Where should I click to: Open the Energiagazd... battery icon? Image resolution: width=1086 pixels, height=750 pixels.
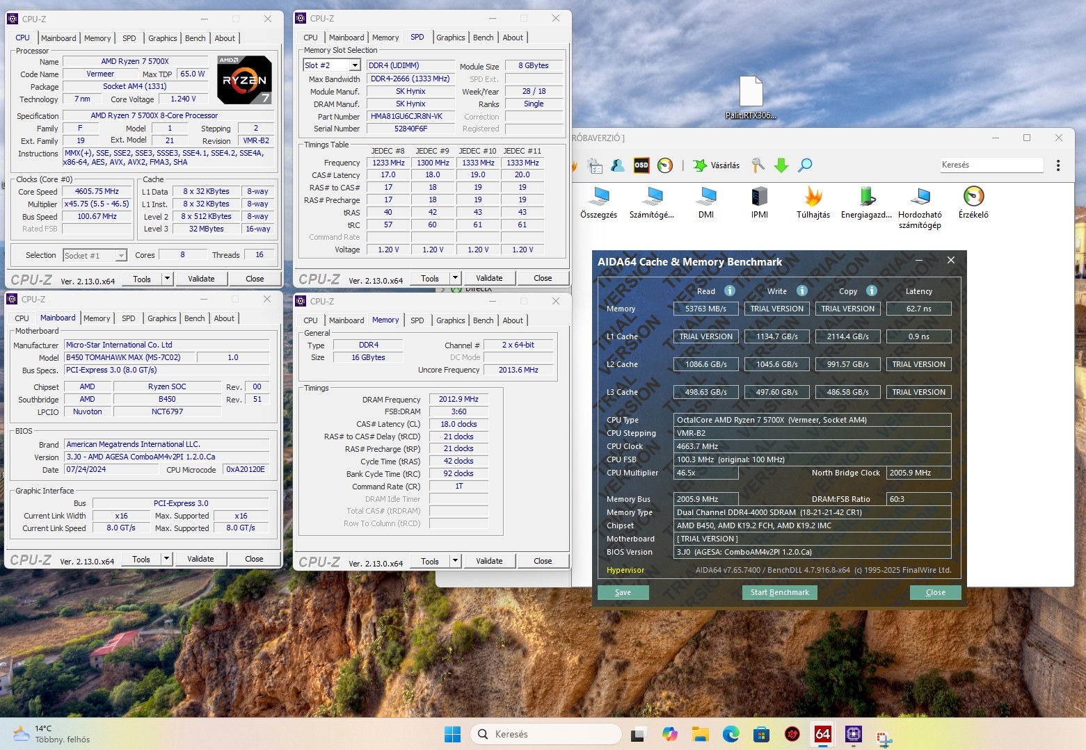click(x=866, y=197)
